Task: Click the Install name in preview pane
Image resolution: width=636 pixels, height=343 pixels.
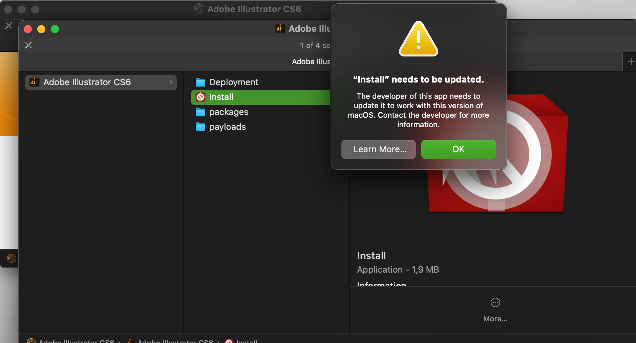Action: pyautogui.click(x=372, y=256)
